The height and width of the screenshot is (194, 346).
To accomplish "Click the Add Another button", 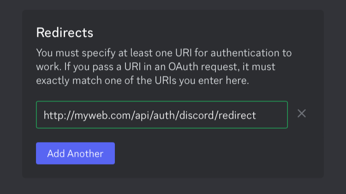I will point(75,154).
